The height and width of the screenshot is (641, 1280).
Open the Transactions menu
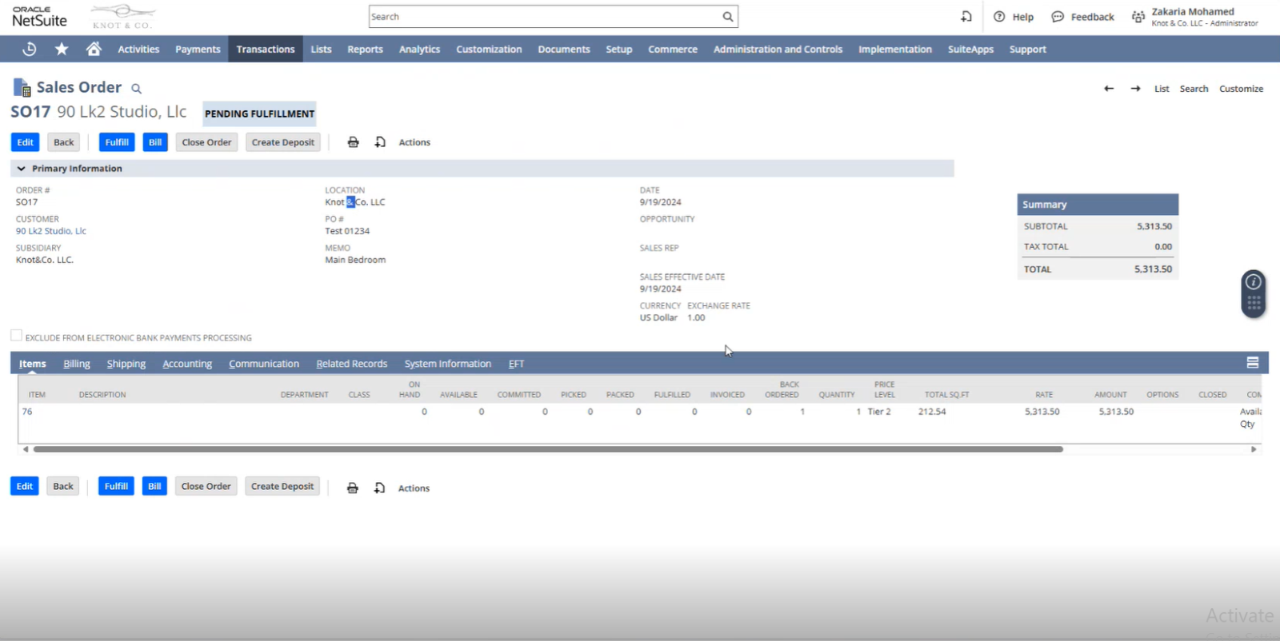point(266,49)
